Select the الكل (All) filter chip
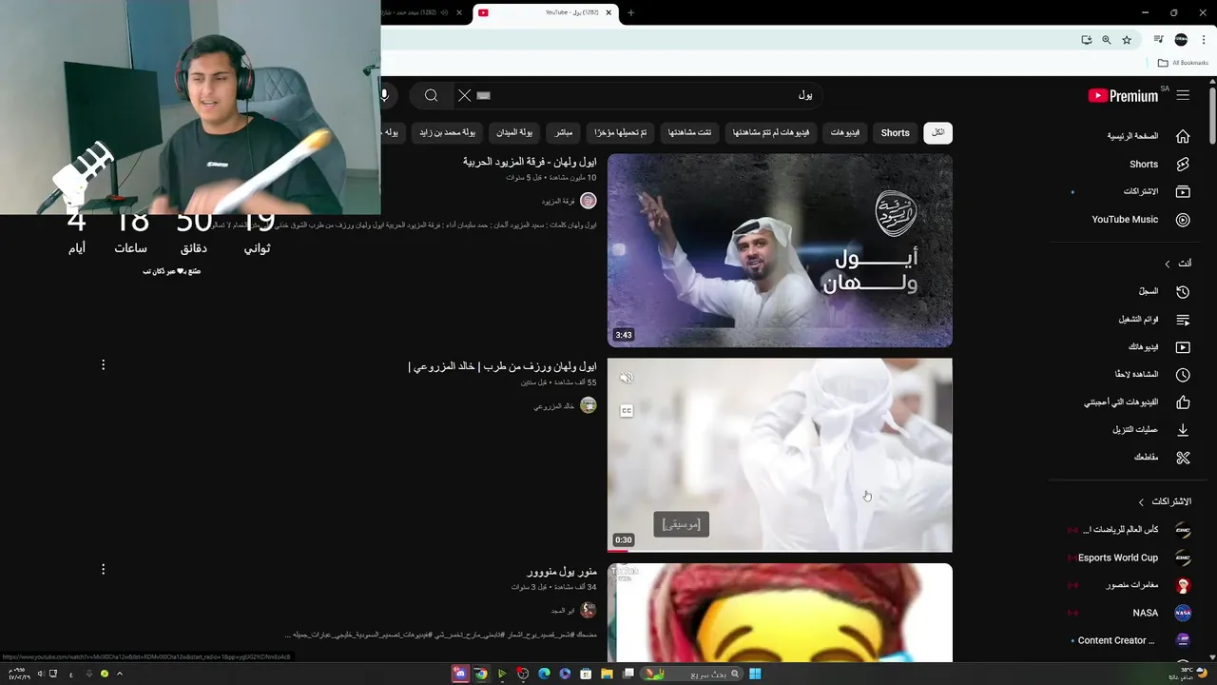 click(937, 132)
